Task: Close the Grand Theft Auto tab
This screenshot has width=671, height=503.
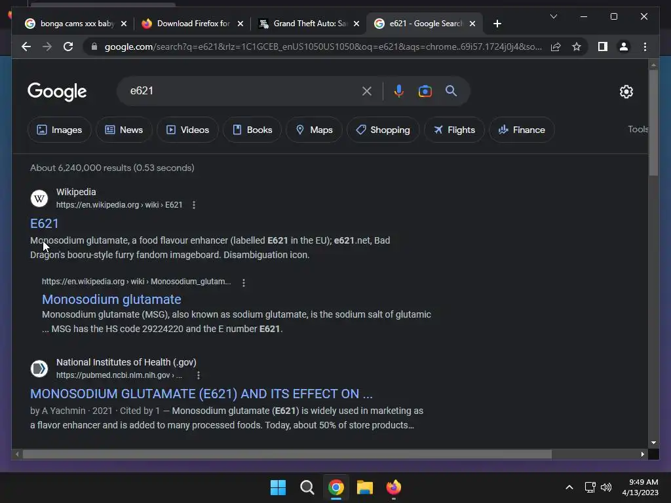Action: 356,24
